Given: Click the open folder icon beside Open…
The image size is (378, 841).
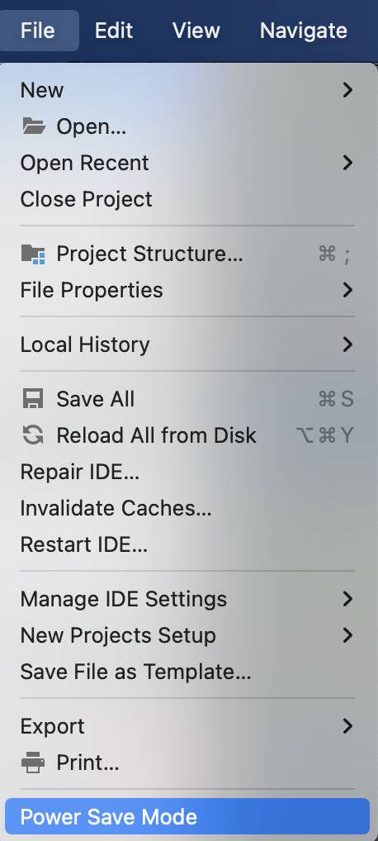Looking at the screenshot, I should tap(33, 126).
